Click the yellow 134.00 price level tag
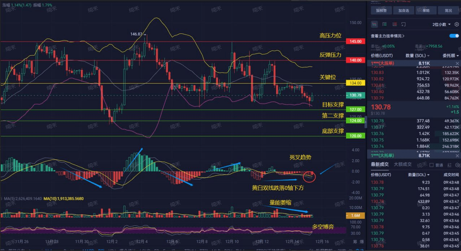This screenshot has width=461, height=251. [x=356, y=83]
